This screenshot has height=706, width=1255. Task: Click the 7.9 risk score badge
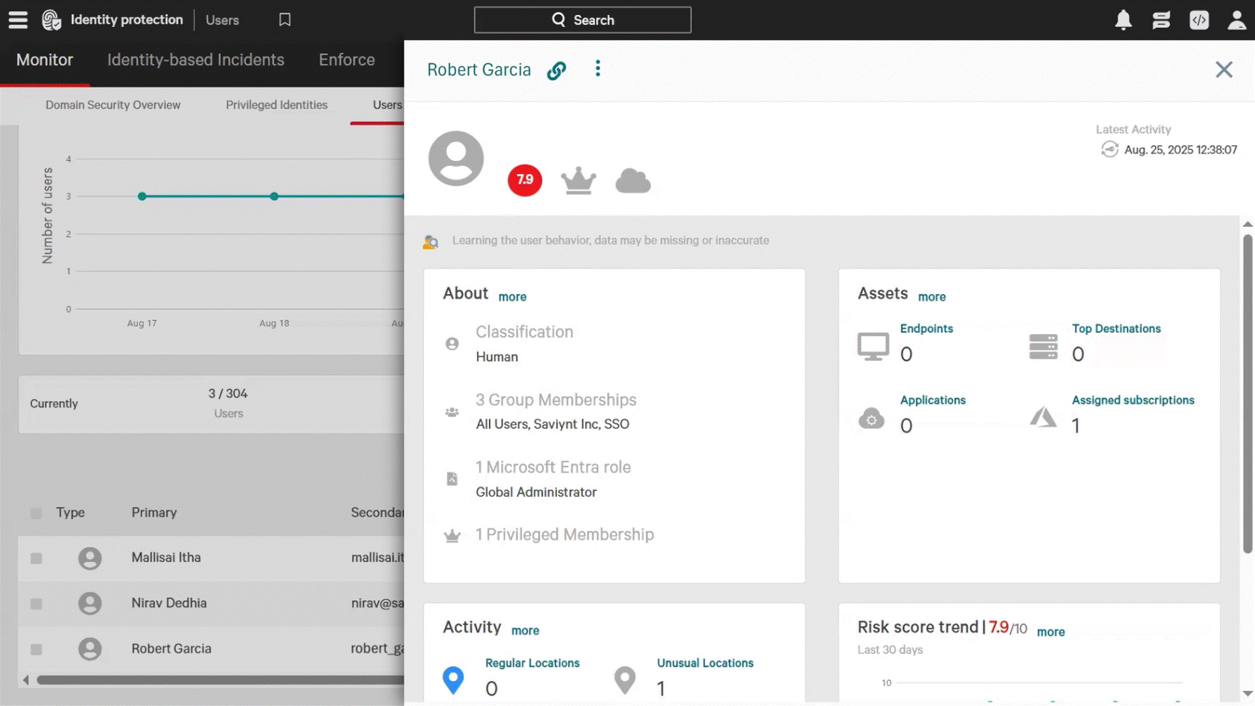[525, 180]
